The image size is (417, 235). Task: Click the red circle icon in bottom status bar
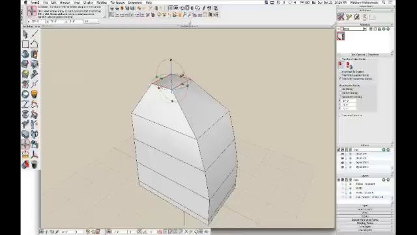point(160,232)
